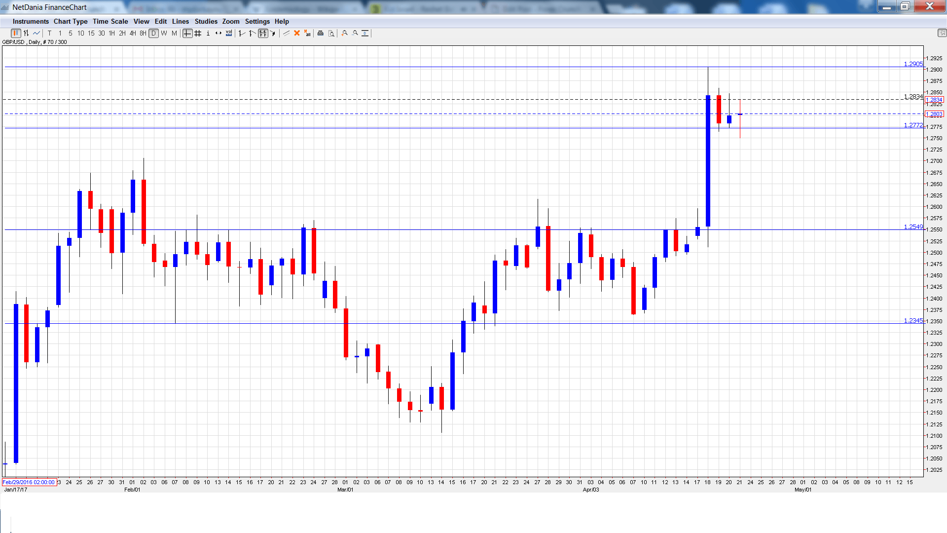Select the weekly W time scale
The height and width of the screenshot is (533, 947).
click(x=164, y=33)
